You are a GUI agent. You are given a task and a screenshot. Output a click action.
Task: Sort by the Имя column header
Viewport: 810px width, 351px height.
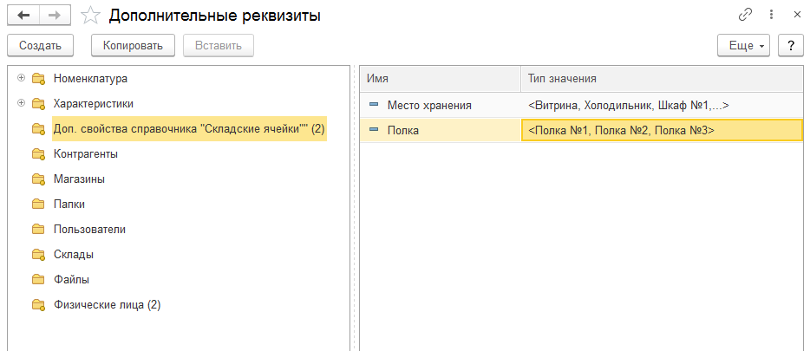440,79
